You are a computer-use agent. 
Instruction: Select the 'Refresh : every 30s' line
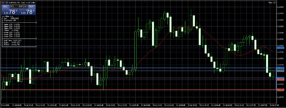click(12, 44)
